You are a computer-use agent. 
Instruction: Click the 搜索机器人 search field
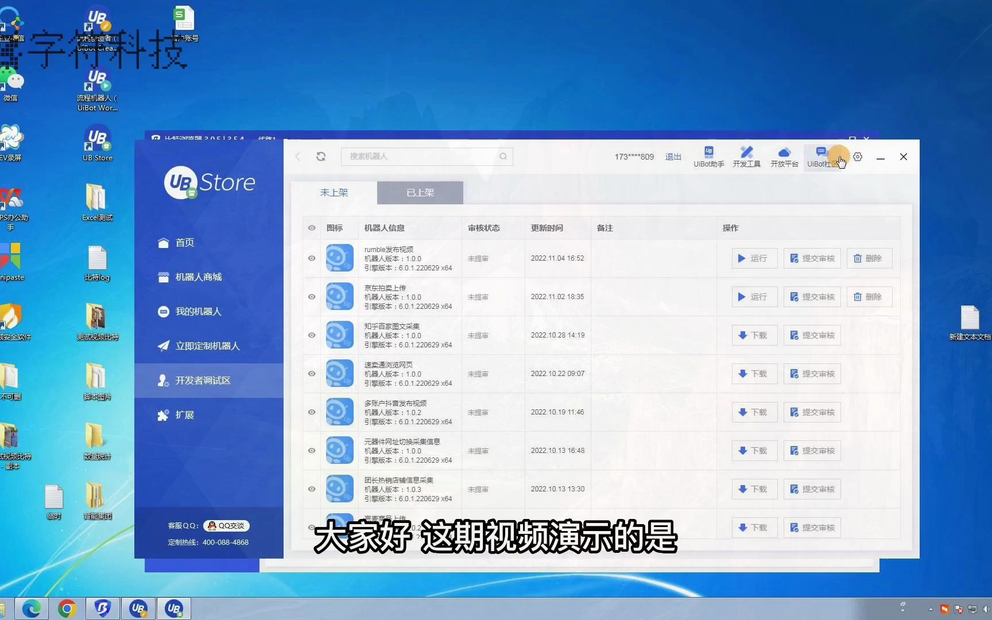coord(425,156)
